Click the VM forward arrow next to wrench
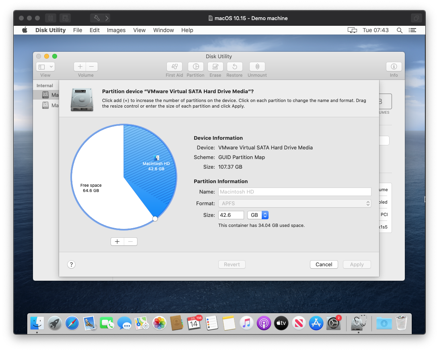The image size is (439, 351). (107, 18)
